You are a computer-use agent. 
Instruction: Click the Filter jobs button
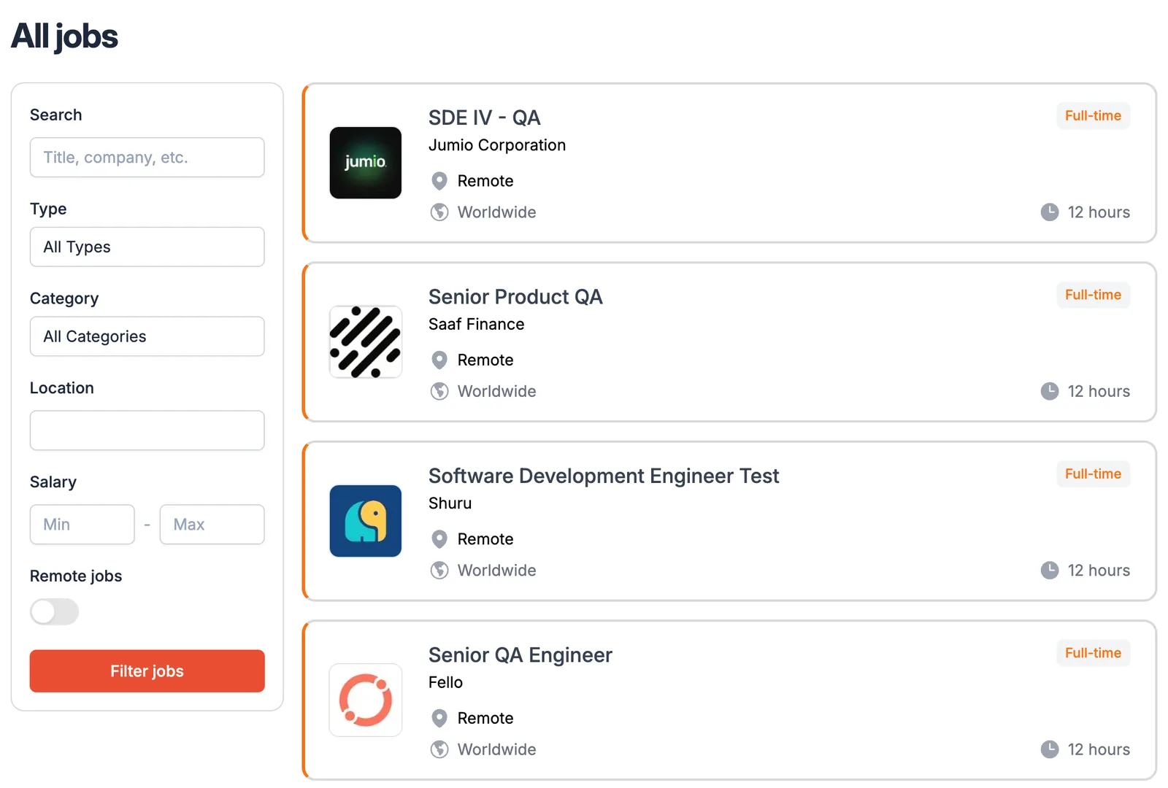[x=147, y=671]
